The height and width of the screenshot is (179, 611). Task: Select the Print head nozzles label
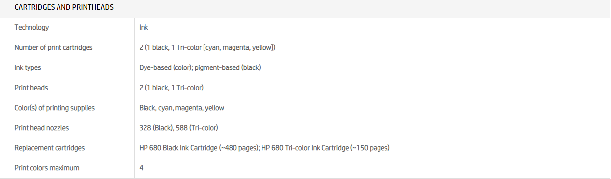pos(42,128)
